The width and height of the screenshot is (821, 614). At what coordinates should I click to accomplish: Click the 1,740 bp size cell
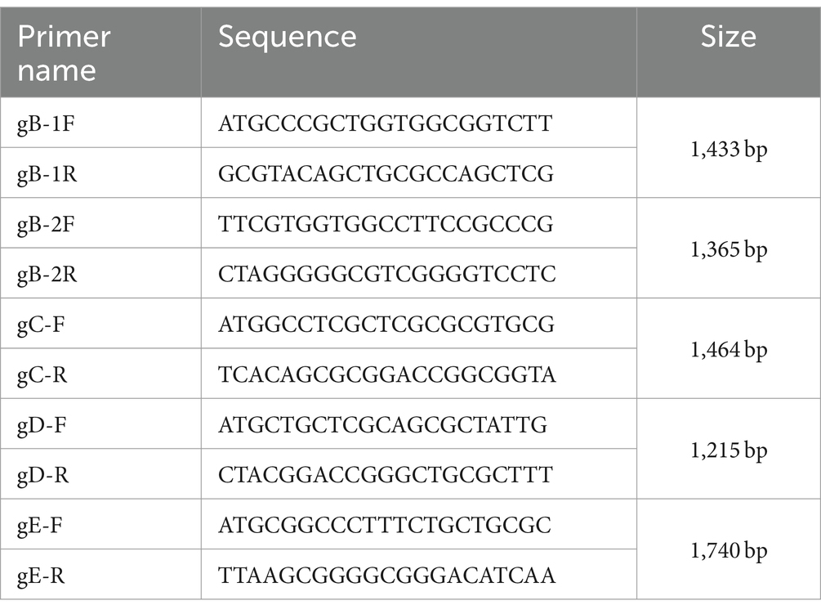[729, 549]
